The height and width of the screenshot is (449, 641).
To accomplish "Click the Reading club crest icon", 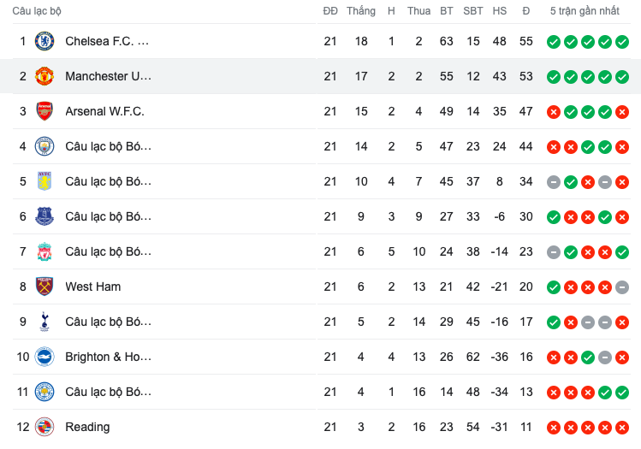I will point(45,427).
